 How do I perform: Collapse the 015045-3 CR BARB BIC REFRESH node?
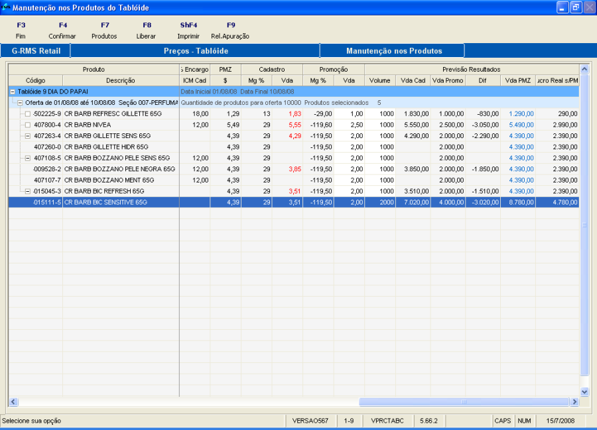pos(28,191)
